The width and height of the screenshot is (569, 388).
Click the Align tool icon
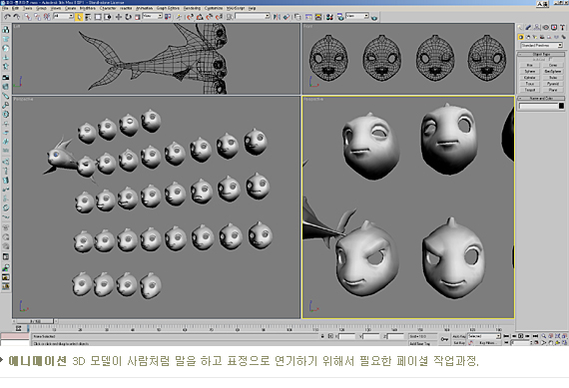pyautogui.click(x=286, y=17)
